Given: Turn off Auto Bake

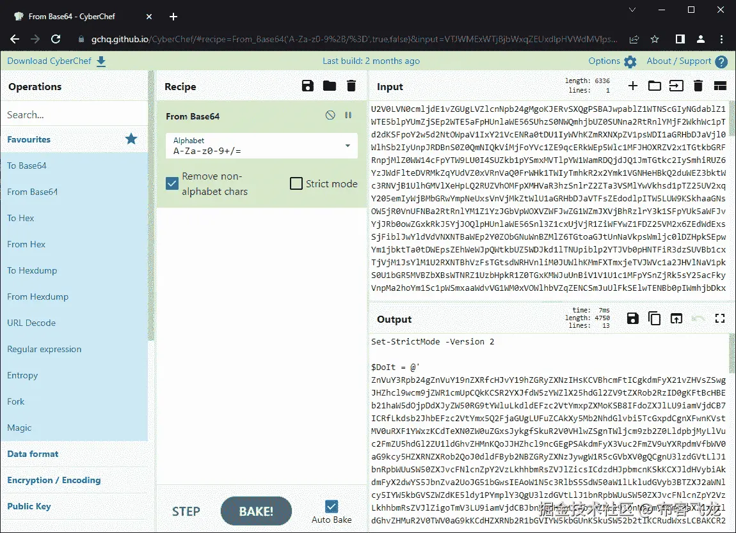Looking at the screenshot, I should point(331,505).
